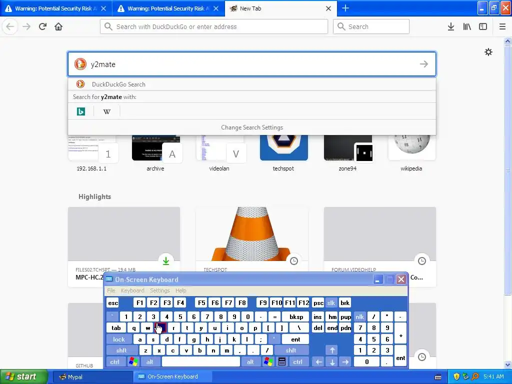Toggle the left alt key
Image resolution: width=512 pixels, height=384 pixels.
click(x=150, y=361)
